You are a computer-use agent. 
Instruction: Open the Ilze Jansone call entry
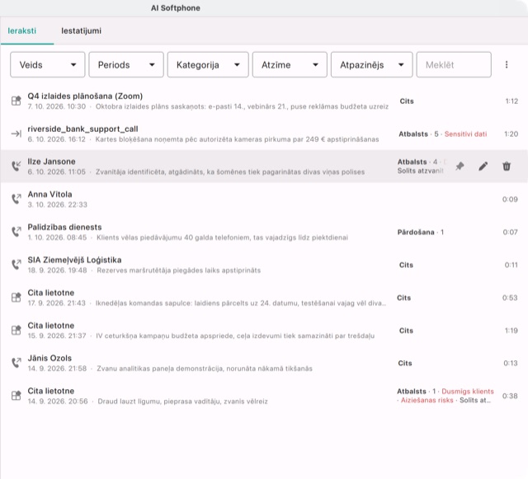tap(264, 167)
